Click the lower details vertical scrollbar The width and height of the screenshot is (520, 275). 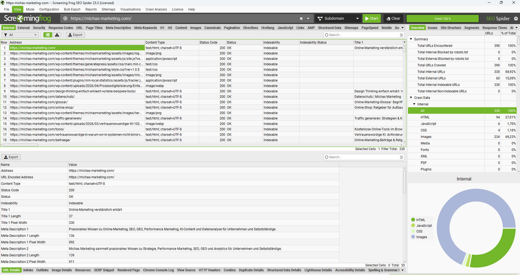pyautogui.click(x=404, y=182)
